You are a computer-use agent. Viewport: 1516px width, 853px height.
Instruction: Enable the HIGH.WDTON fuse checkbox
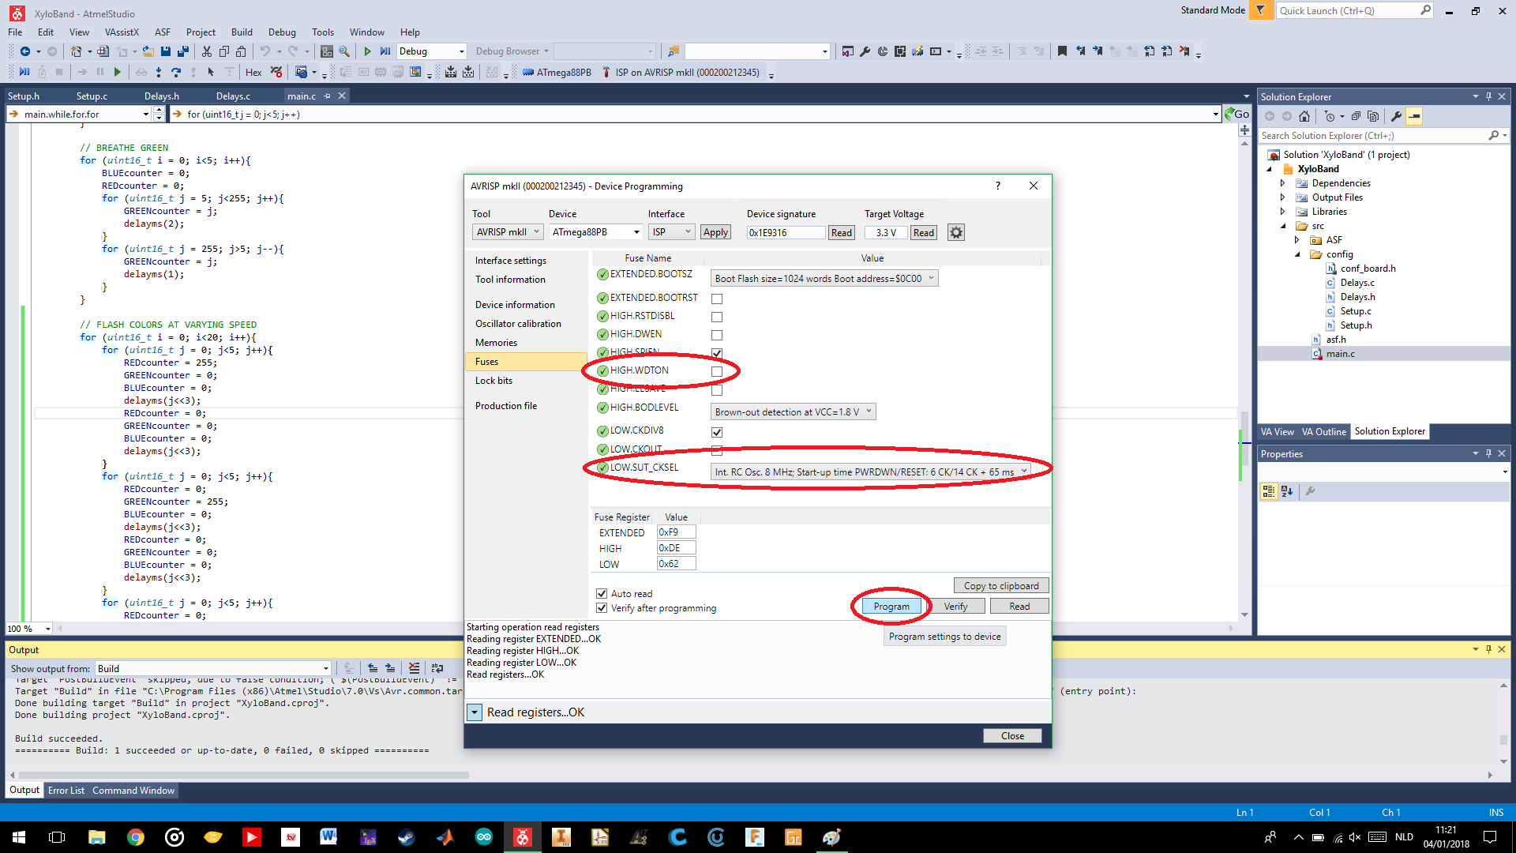[x=717, y=371]
